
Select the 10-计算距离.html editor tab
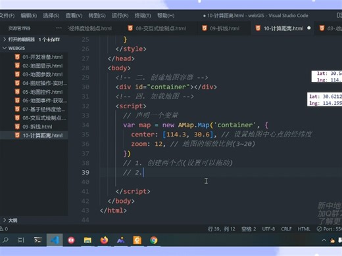tap(283, 28)
